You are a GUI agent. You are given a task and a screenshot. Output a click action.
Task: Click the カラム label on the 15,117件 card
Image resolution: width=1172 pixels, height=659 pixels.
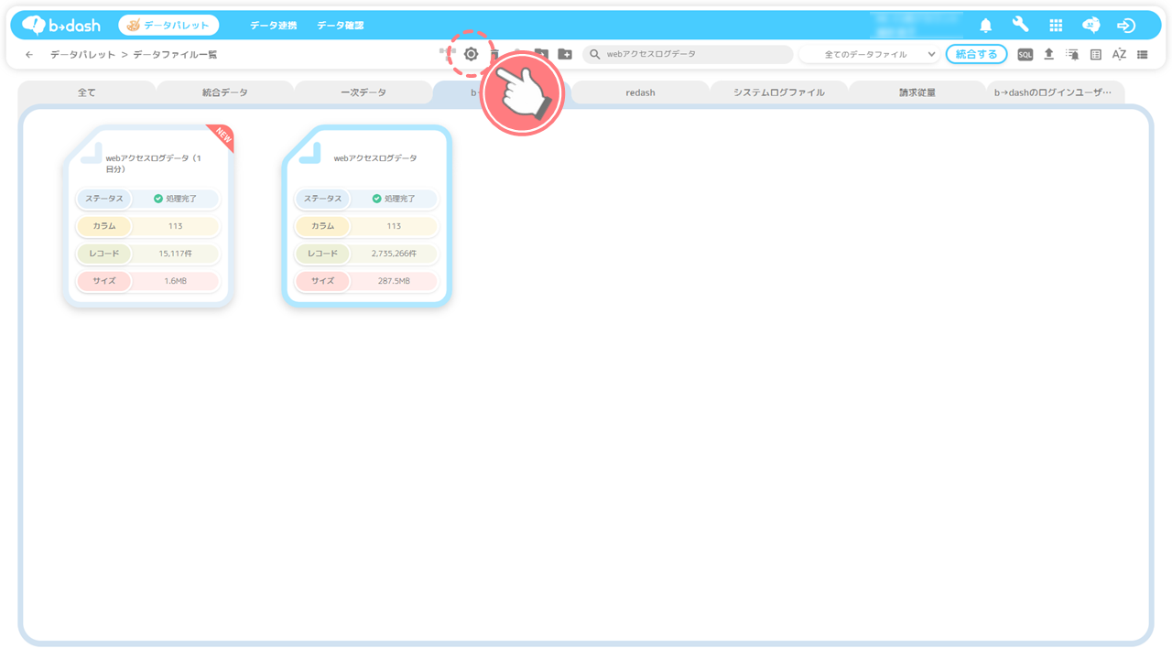(103, 226)
